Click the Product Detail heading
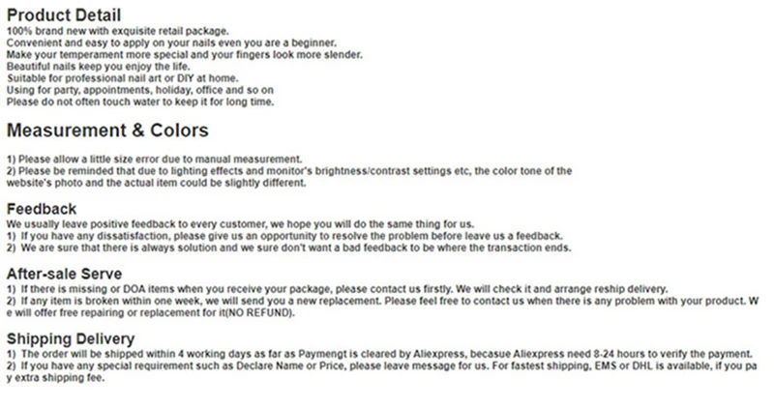Screen dimensions: 774x408 (x=64, y=15)
